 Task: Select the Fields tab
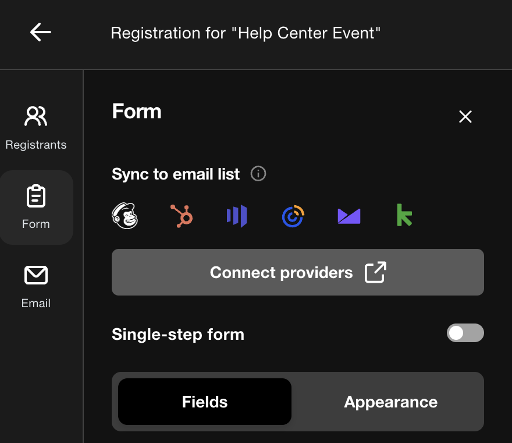click(x=204, y=402)
